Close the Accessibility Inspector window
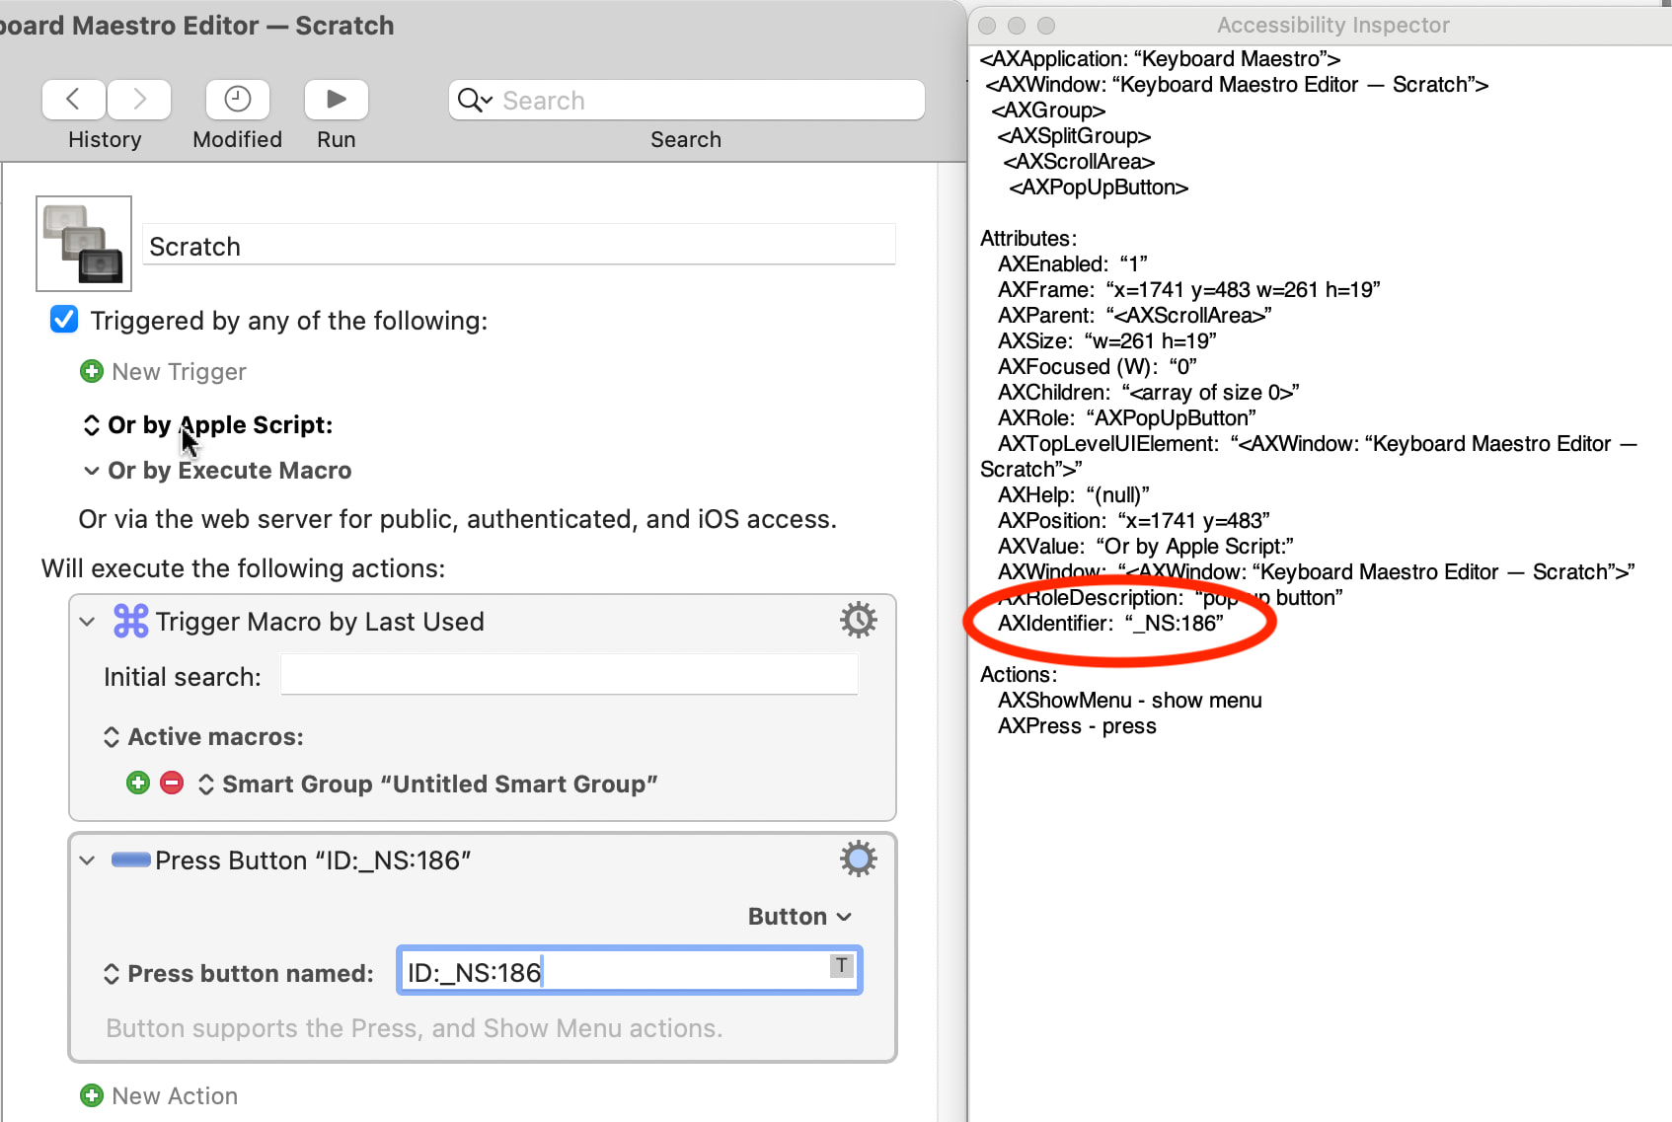The image size is (1672, 1122). pos(987,26)
